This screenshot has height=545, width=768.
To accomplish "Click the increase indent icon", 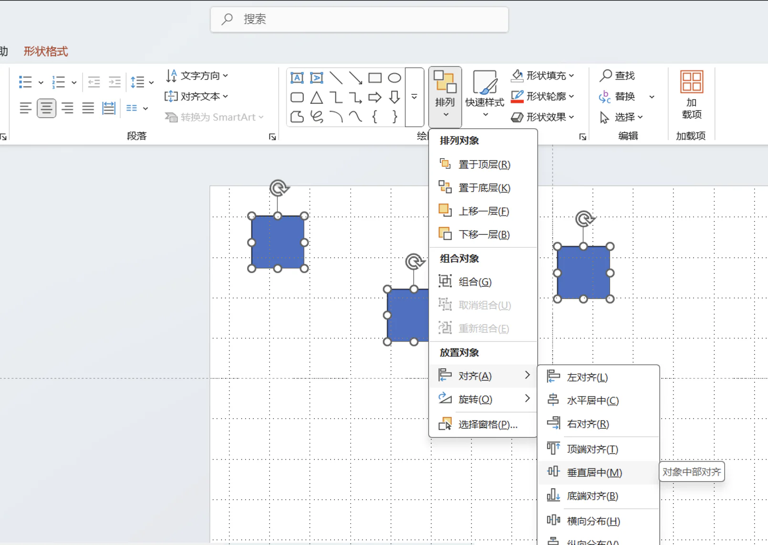I will 114,82.
